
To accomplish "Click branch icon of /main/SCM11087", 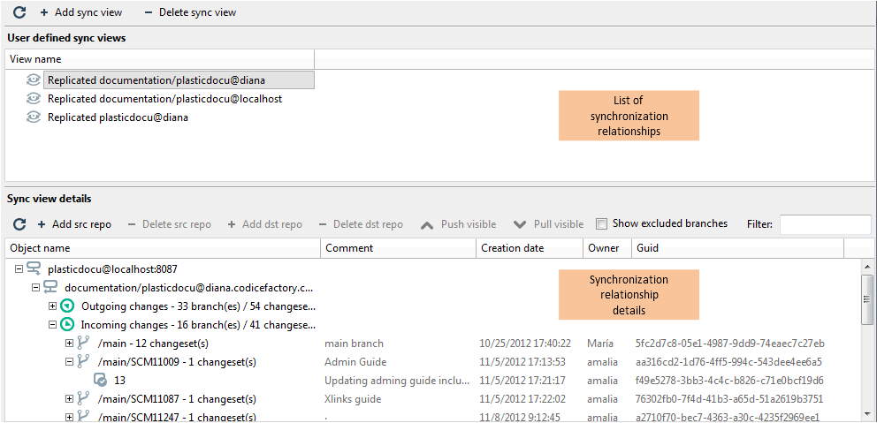I will (84, 399).
